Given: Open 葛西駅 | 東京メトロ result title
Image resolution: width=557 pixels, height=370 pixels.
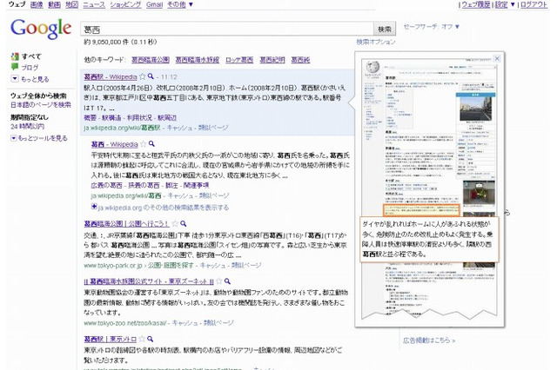Looking at the screenshot, I should [x=111, y=339].
